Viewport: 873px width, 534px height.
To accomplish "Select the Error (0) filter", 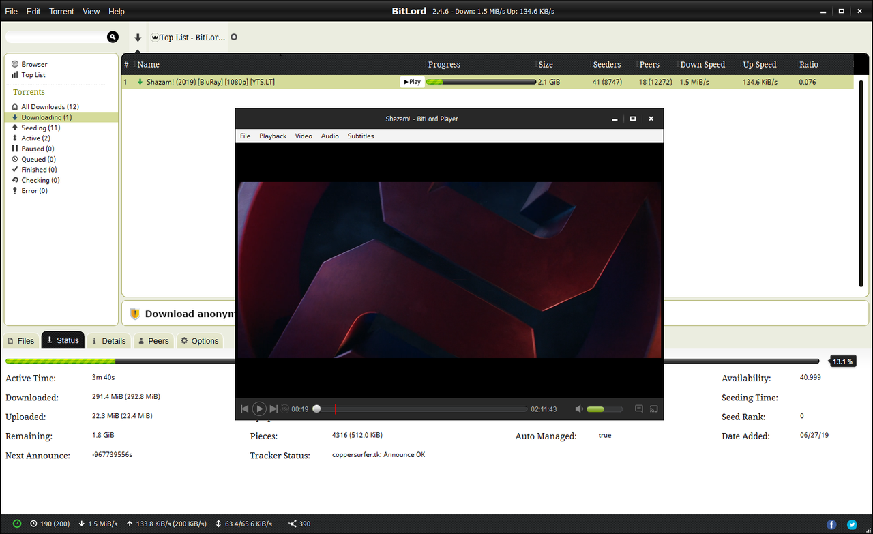I will (29, 191).
